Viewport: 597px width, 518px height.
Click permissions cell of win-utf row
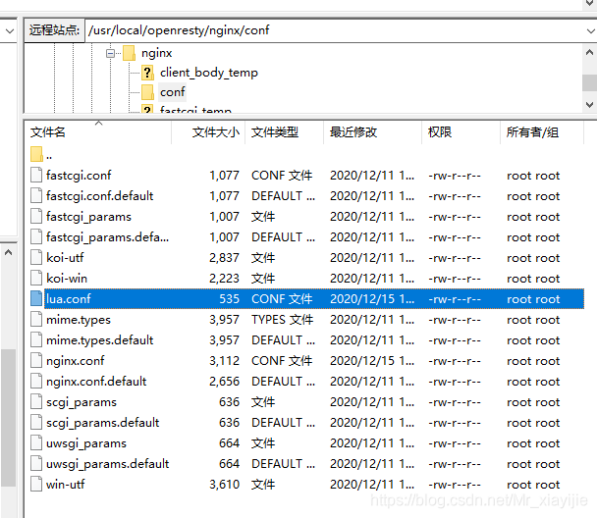(455, 484)
